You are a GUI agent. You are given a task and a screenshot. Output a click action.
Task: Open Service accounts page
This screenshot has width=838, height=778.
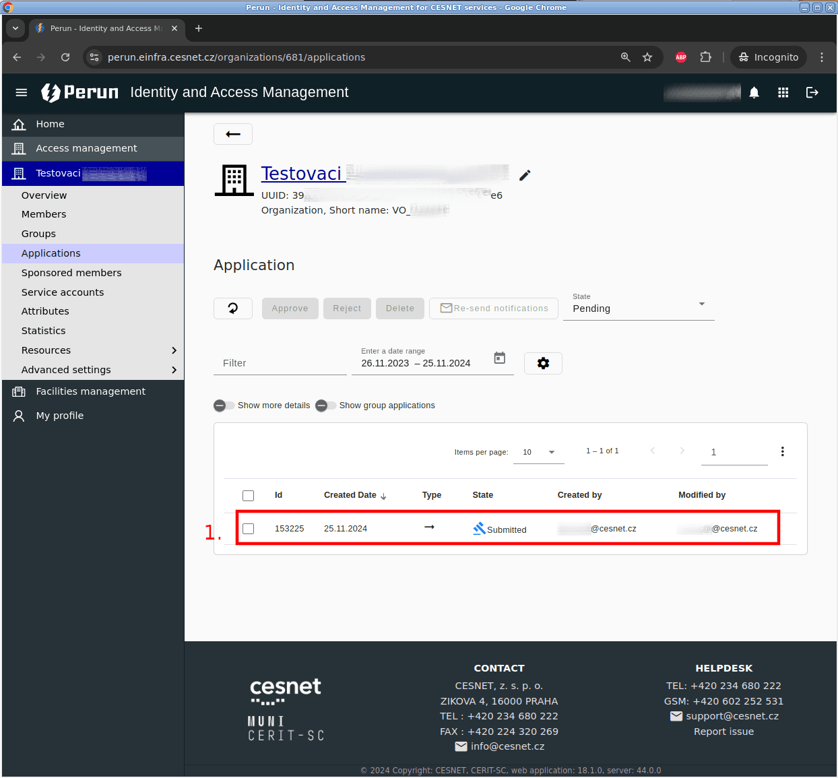click(x=93, y=292)
